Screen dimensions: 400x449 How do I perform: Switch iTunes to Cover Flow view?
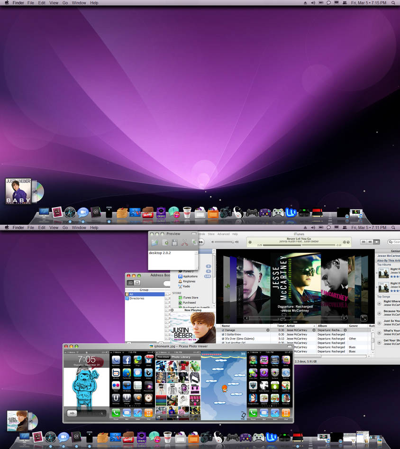[376, 242]
